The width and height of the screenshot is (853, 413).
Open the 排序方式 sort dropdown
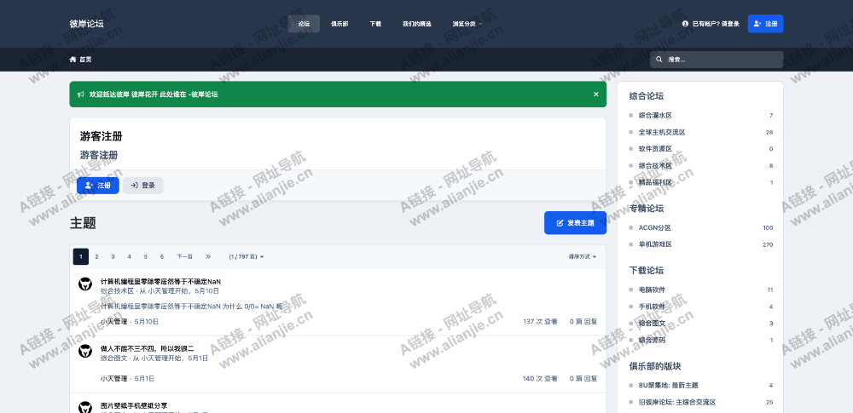point(583,256)
